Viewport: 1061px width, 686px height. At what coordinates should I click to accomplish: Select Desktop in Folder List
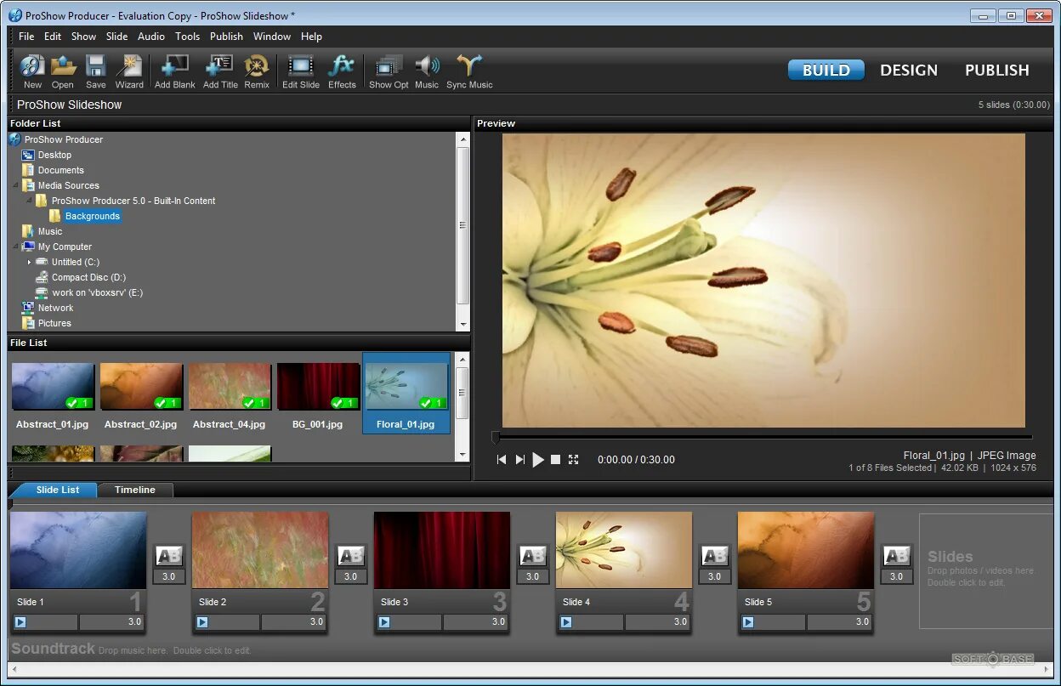[54, 155]
